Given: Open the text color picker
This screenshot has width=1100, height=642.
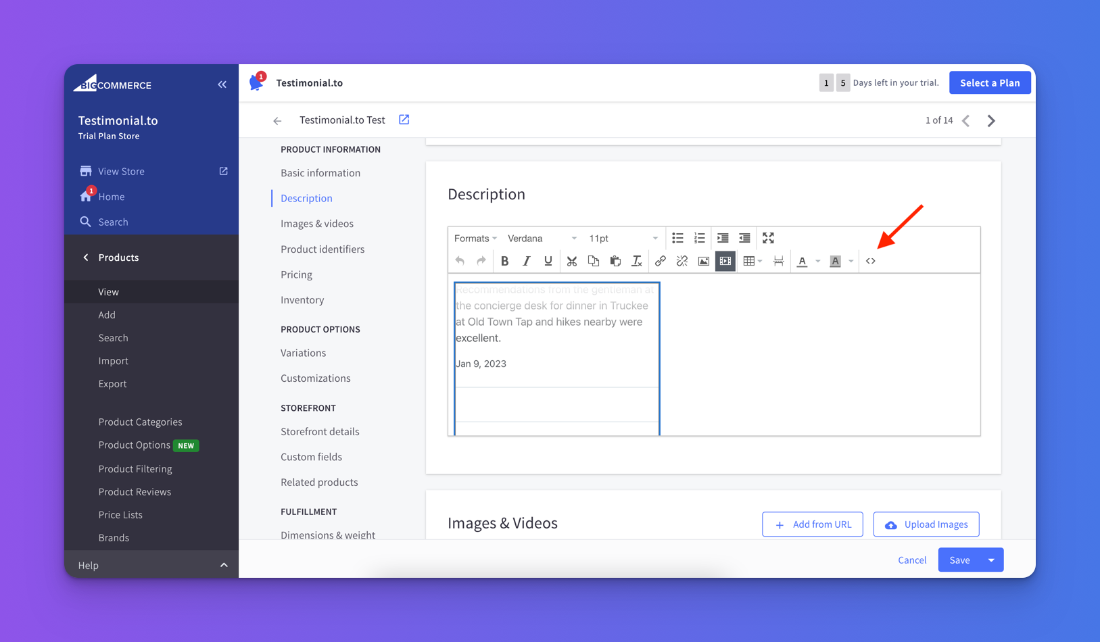Looking at the screenshot, I should [x=802, y=261].
